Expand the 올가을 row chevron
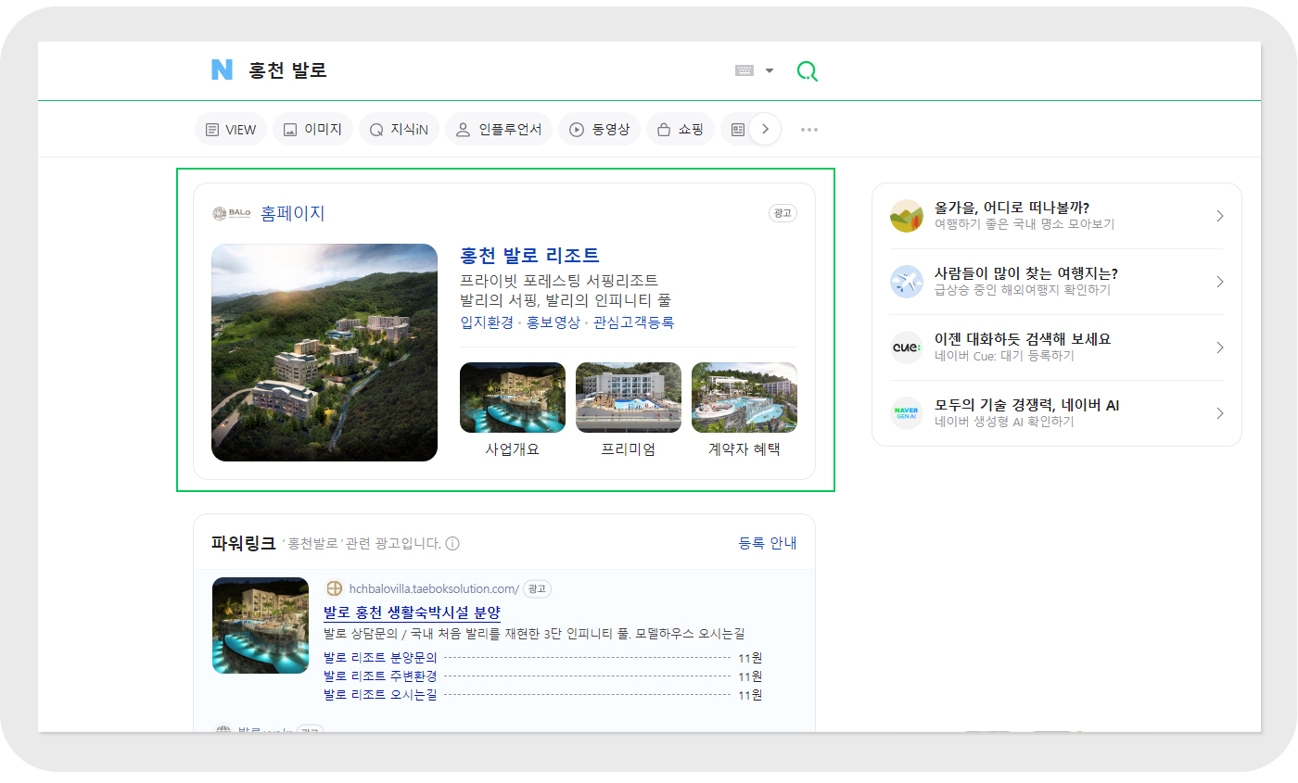 pyautogui.click(x=1219, y=216)
